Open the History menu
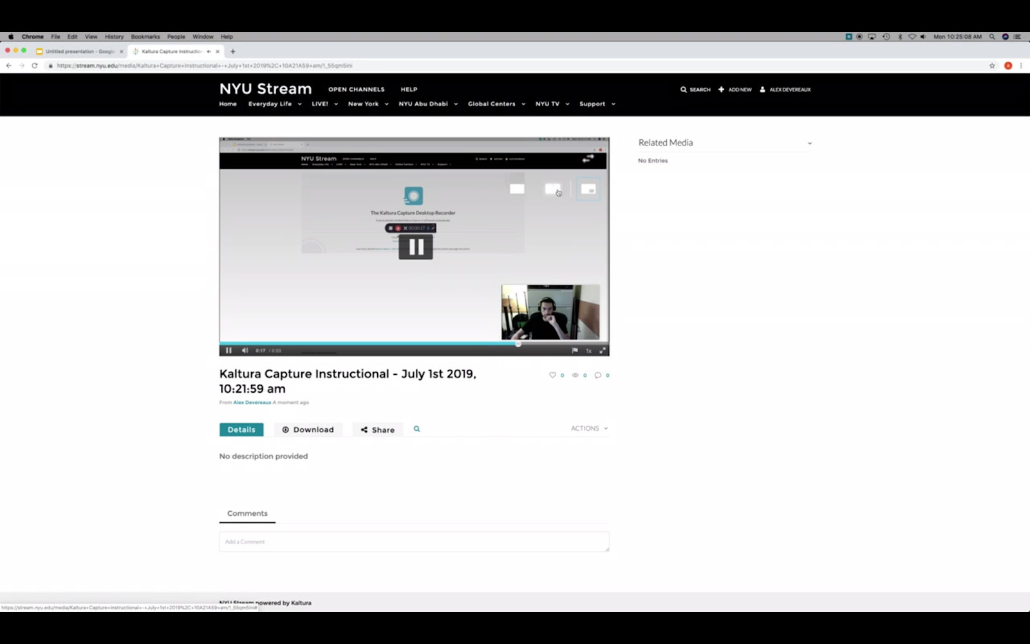Viewport: 1030px width, 644px height. click(x=114, y=37)
